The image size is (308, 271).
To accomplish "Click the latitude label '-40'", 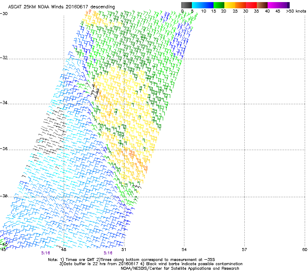I will [4, 245].
